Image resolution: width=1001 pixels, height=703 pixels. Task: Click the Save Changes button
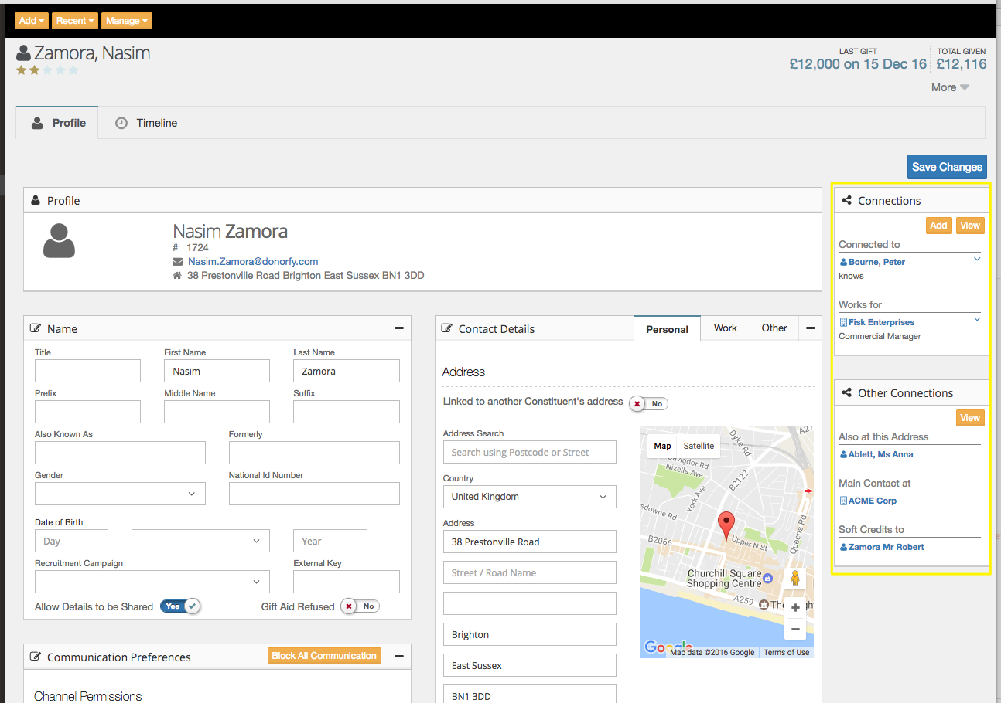click(946, 167)
